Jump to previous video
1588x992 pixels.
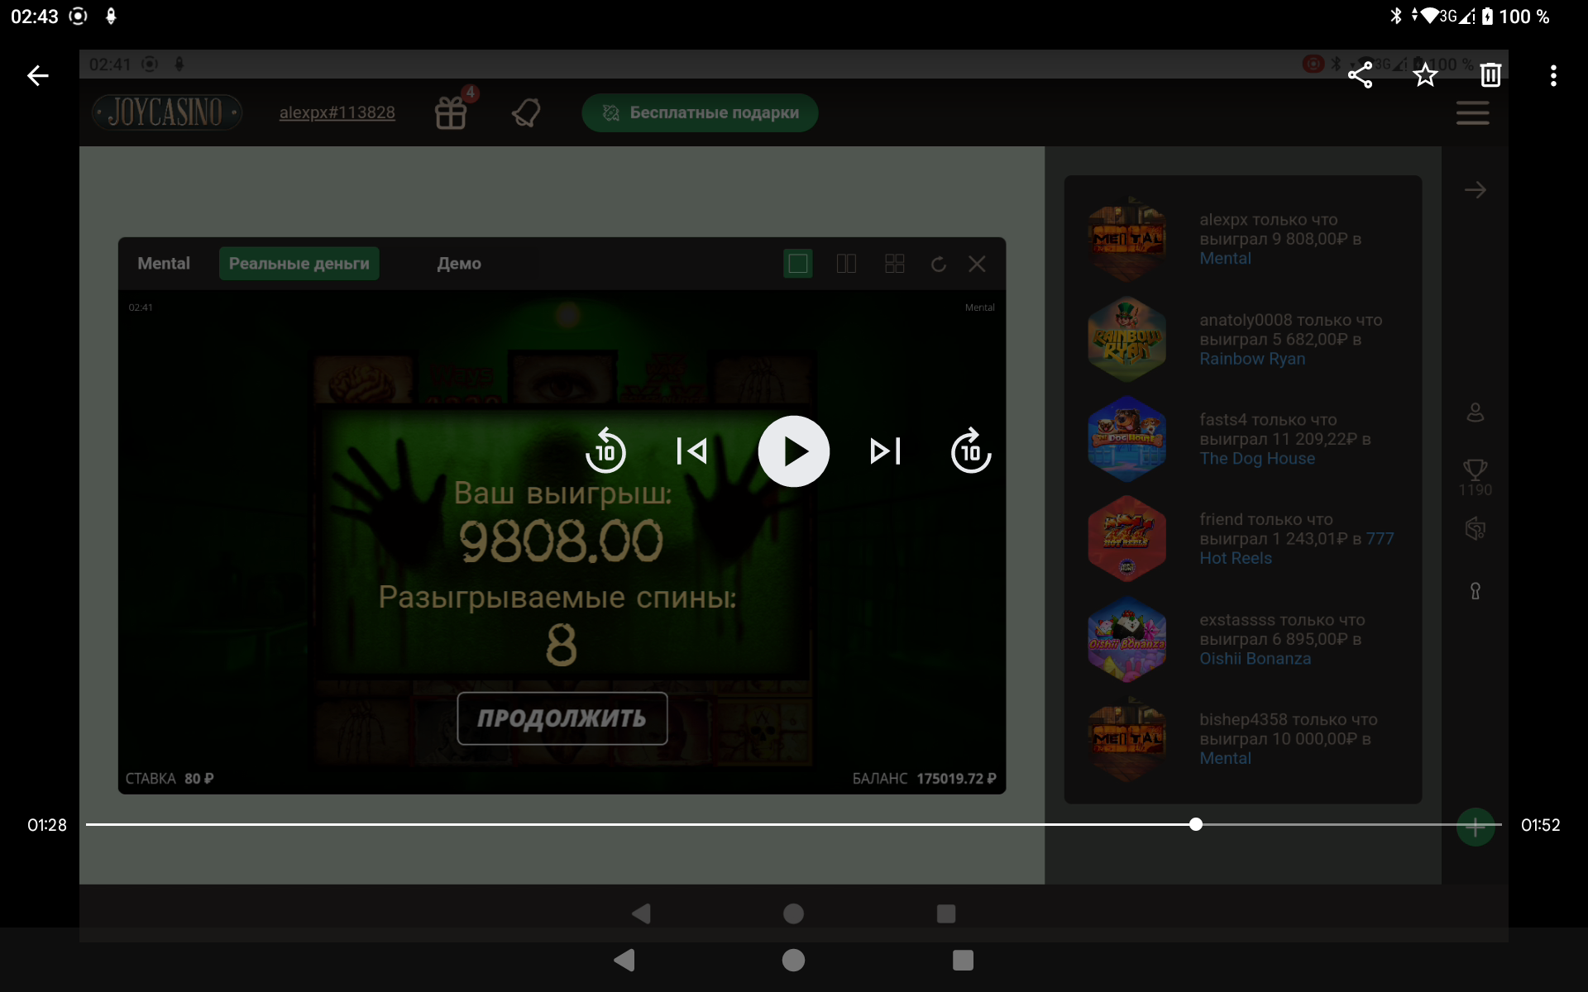coord(691,451)
